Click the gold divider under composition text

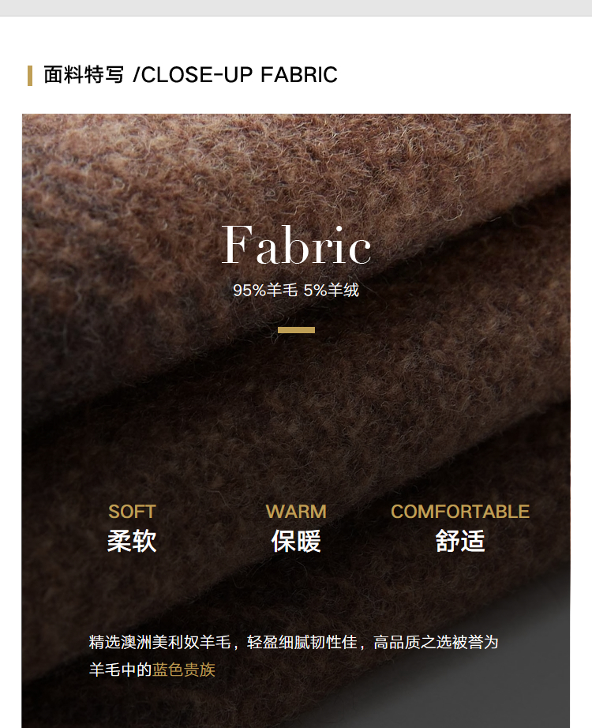pos(296,330)
